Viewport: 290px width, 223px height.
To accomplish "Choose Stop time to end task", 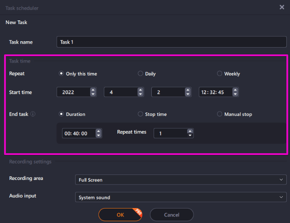I will coord(152,114).
